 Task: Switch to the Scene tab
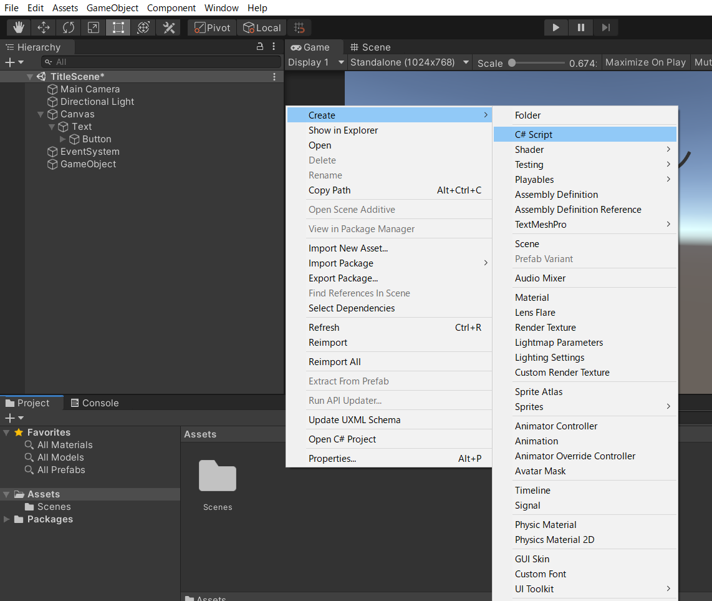point(370,47)
